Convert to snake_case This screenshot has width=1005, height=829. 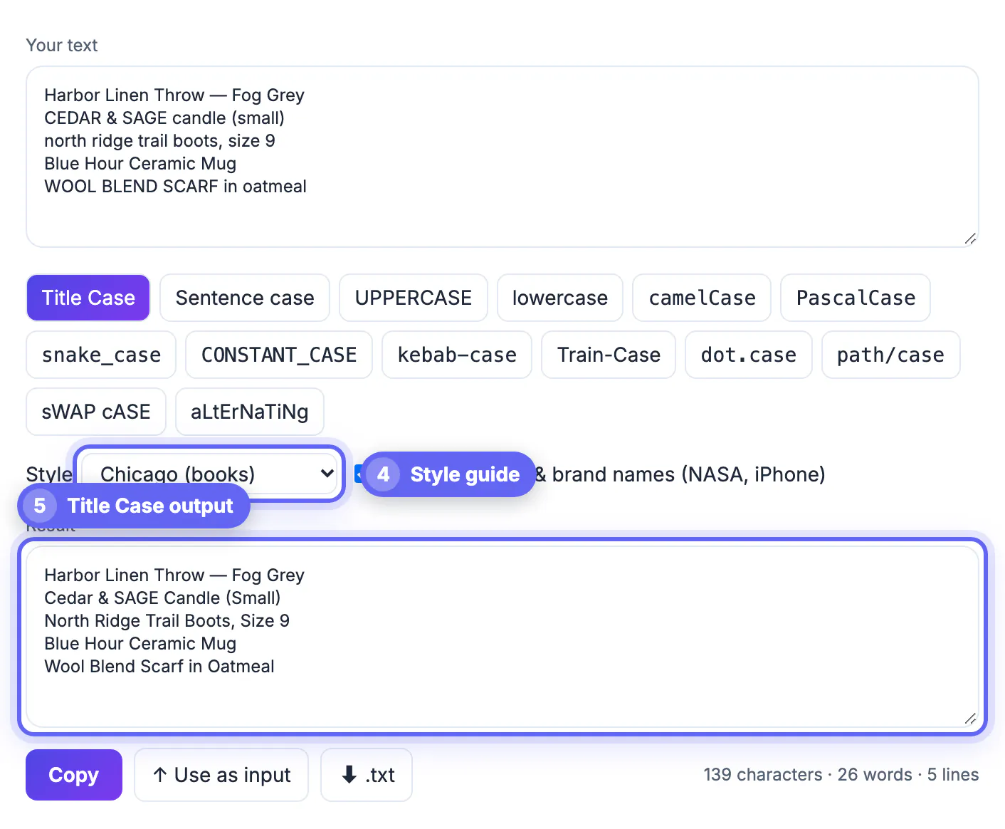click(x=101, y=355)
